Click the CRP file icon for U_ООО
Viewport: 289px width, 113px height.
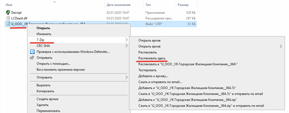[x=8, y=24]
